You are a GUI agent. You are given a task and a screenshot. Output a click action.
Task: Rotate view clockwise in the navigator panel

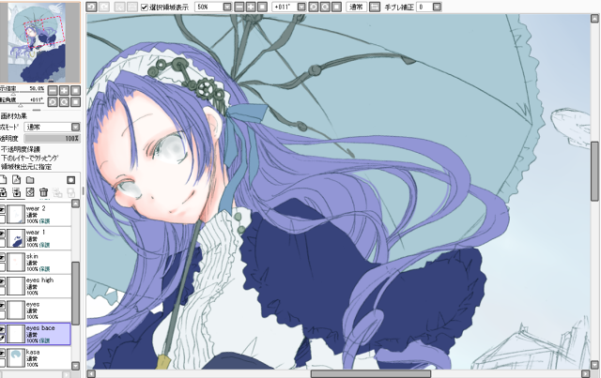tap(65, 102)
